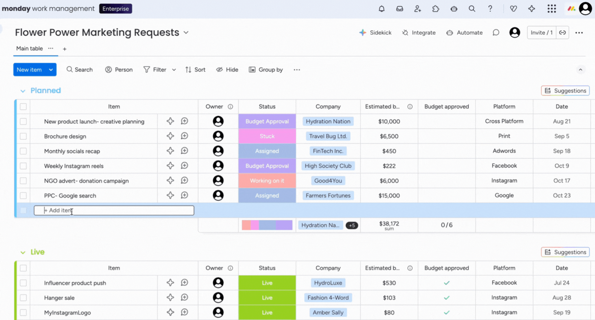The width and height of the screenshot is (595, 320).
Task: Collapse the Planned group
Action: [x=23, y=91]
